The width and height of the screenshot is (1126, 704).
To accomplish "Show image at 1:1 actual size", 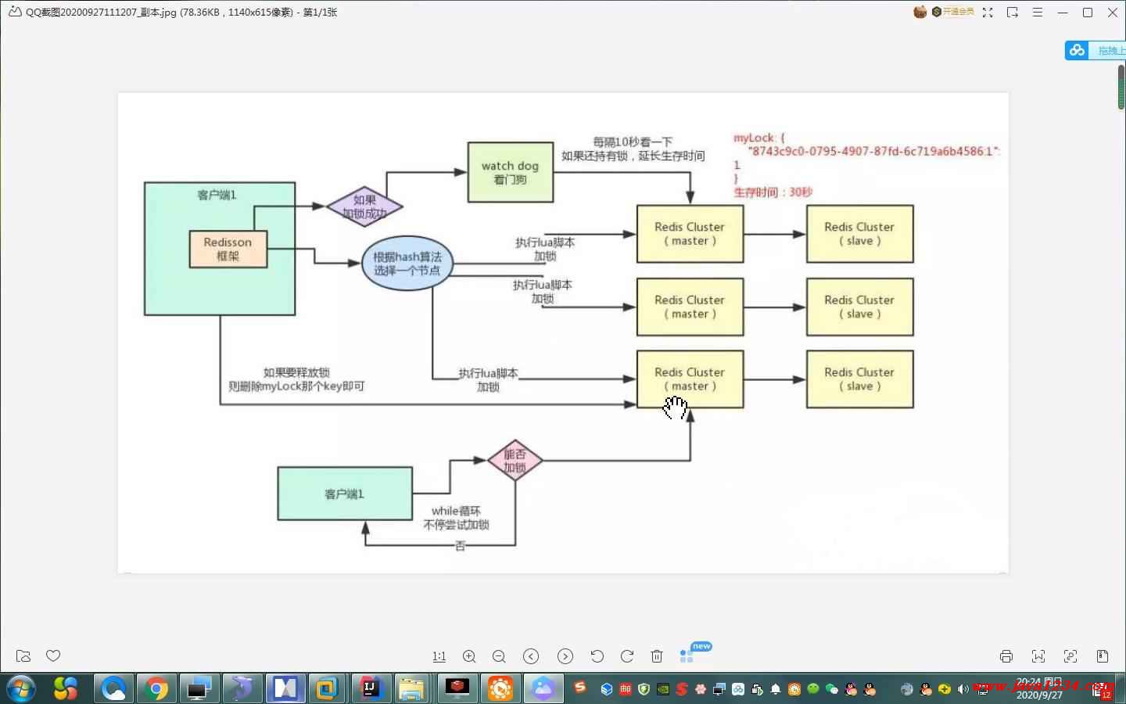I will click(439, 656).
